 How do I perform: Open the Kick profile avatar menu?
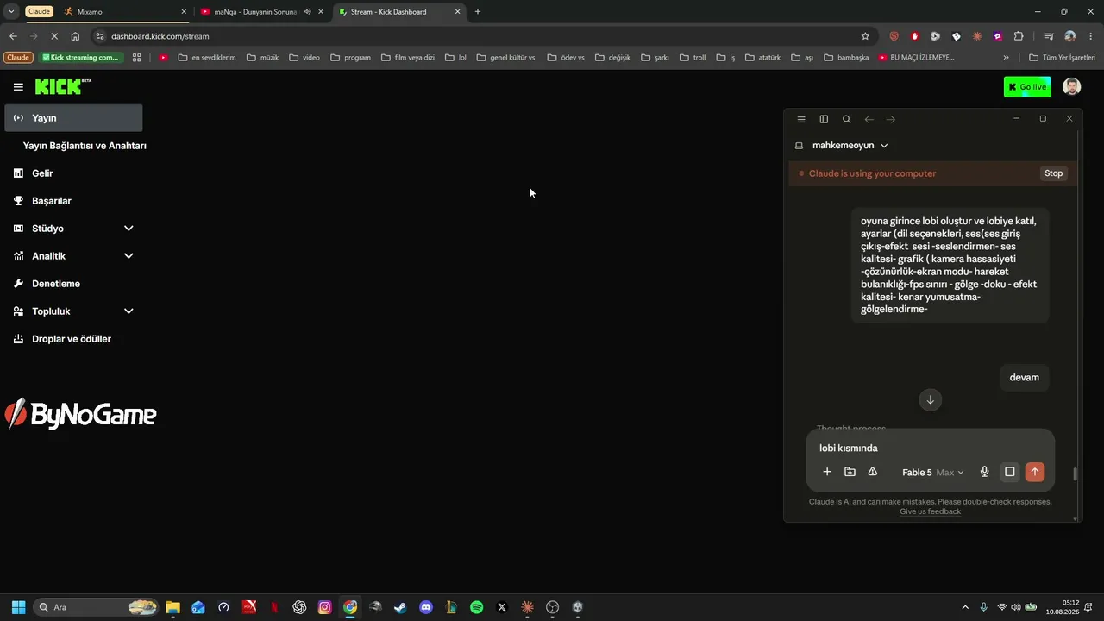click(x=1071, y=87)
